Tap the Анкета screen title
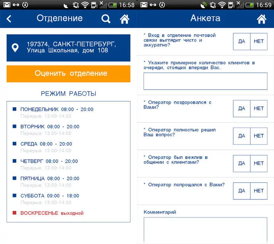Image resolution: width=274 pixels, height=244 pixels. coord(205,18)
